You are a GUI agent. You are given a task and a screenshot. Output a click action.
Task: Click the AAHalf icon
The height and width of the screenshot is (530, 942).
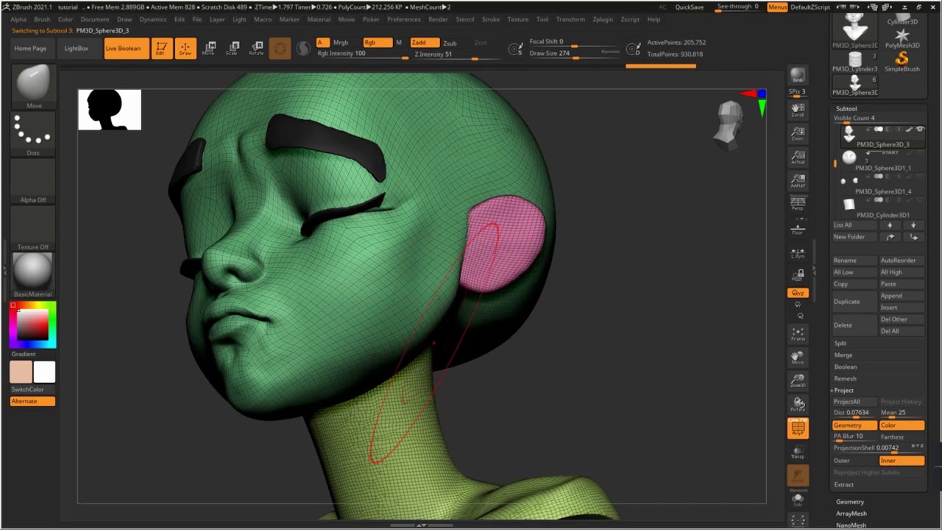click(x=798, y=180)
